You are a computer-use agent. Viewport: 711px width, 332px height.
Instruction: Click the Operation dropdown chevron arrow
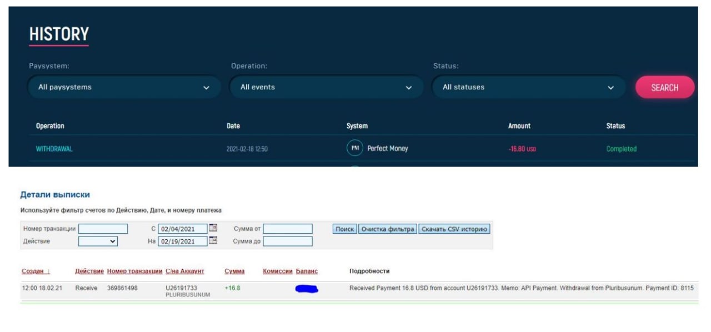pyautogui.click(x=409, y=88)
